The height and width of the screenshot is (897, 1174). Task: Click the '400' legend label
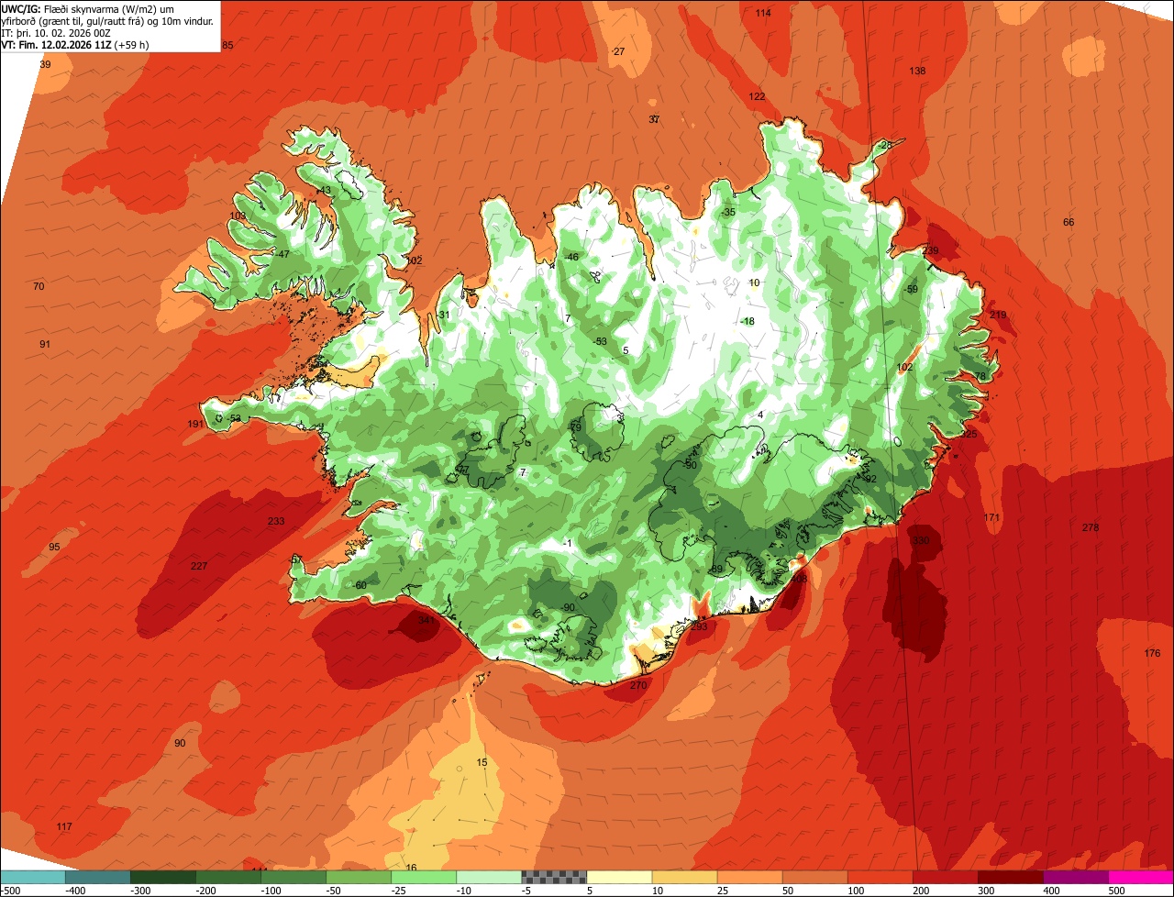click(1051, 890)
